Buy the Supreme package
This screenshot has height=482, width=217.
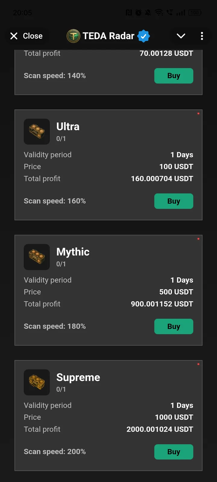coord(174,452)
